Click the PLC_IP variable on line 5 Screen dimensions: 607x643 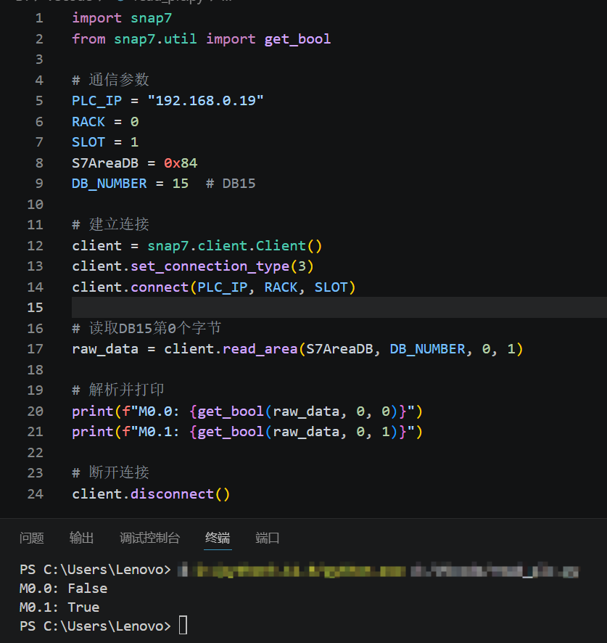pyautogui.click(x=97, y=100)
